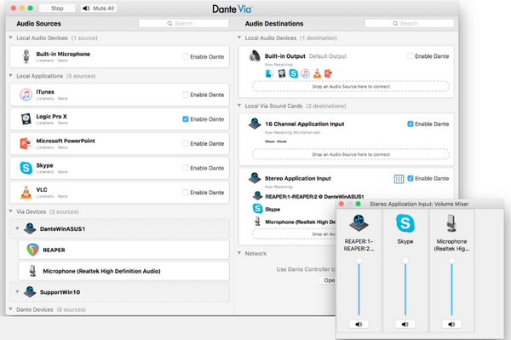511x340 pixels.
Task: Click the Skype icon in Stereo Application Input list
Action: (x=257, y=209)
